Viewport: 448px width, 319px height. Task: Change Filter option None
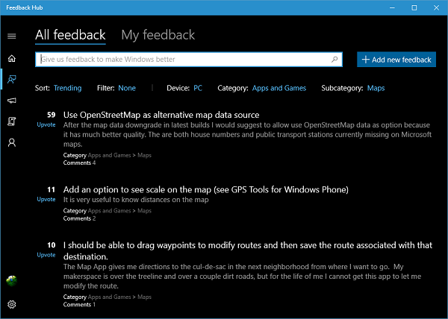127,88
